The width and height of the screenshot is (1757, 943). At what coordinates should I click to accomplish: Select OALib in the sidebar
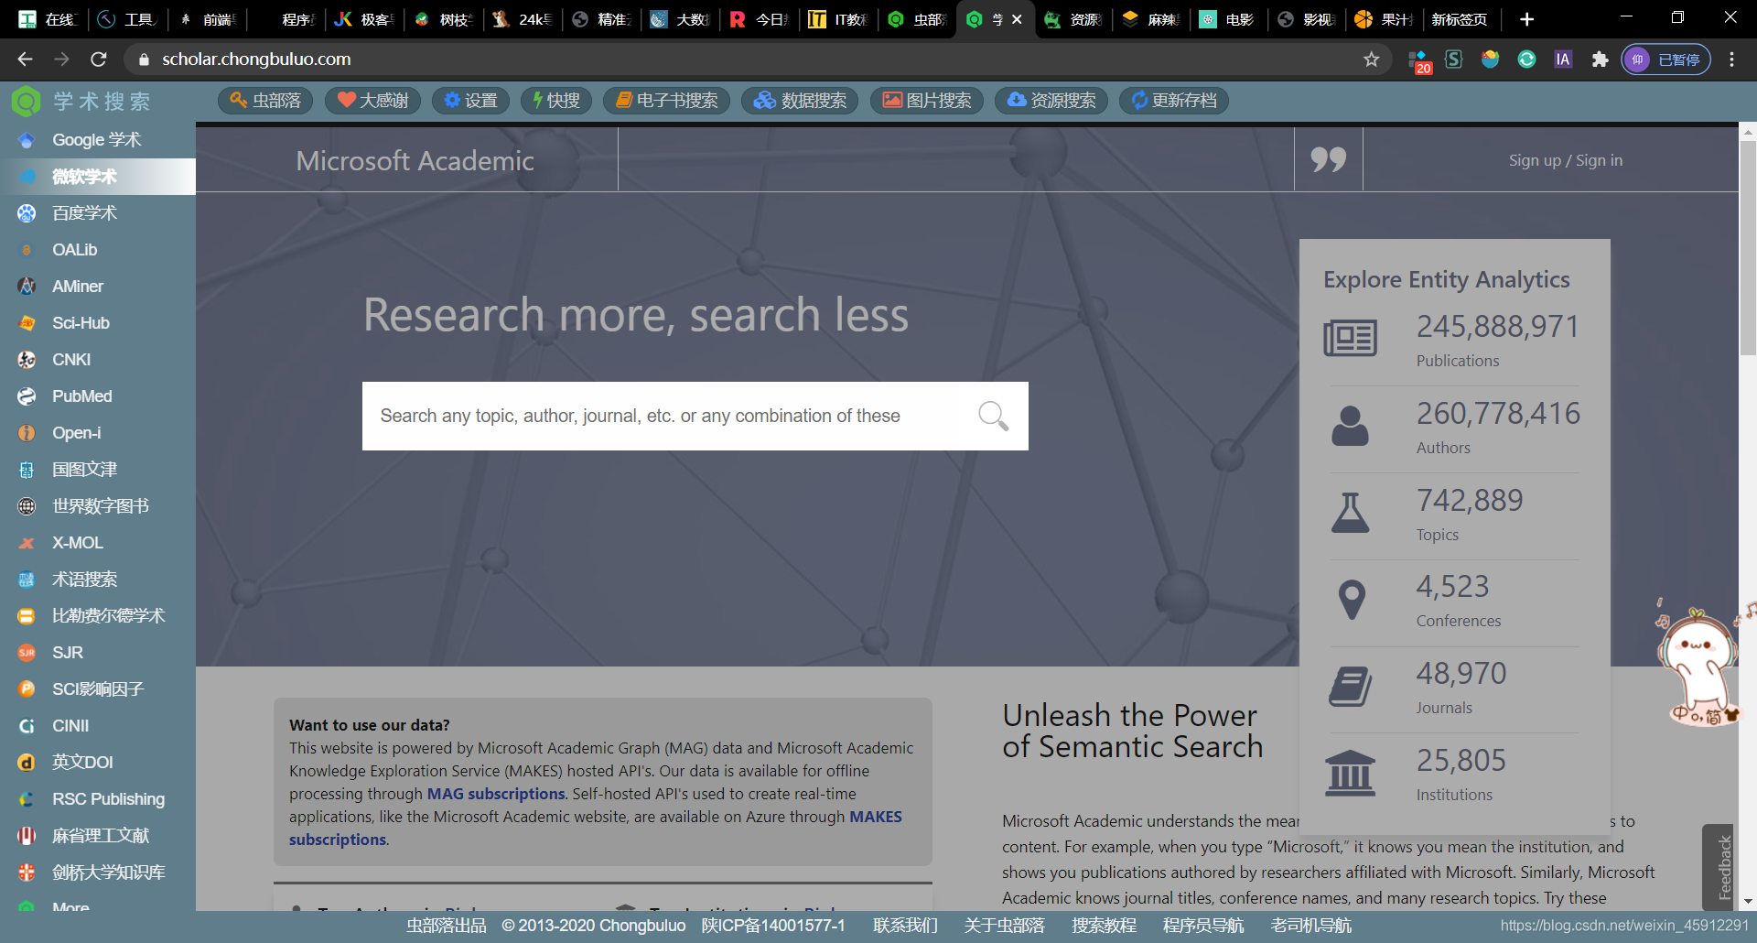(x=98, y=250)
